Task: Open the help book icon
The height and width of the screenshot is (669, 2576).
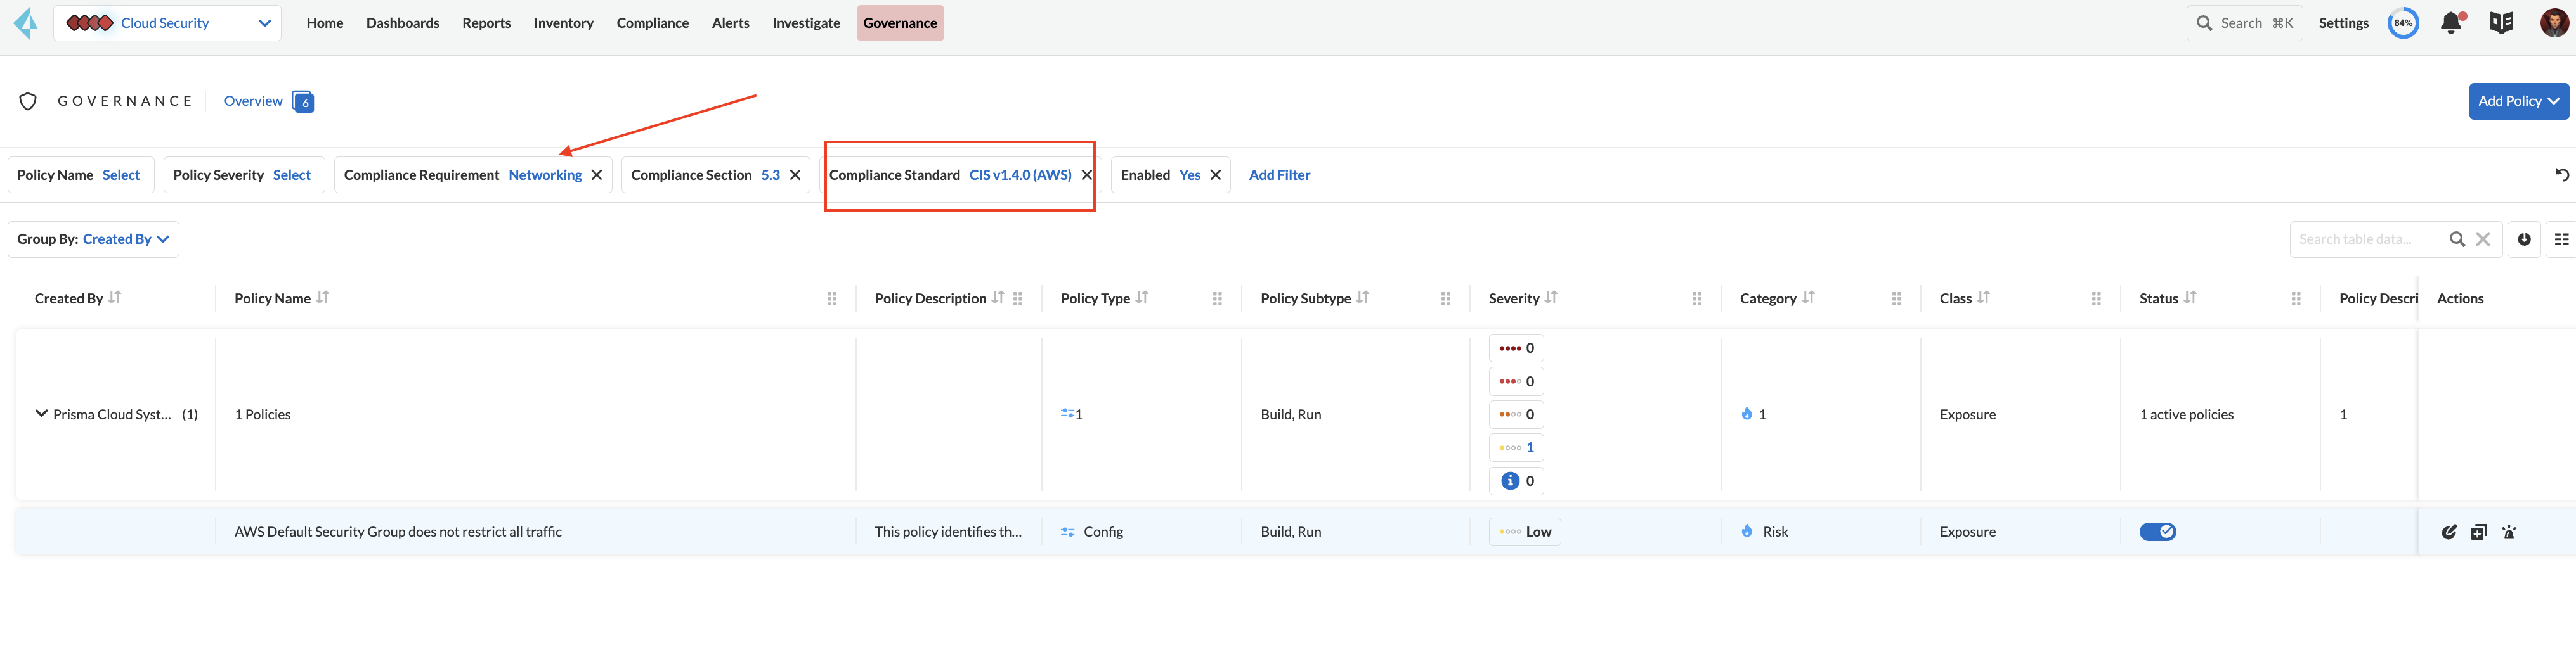Action: coord(2501,23)
